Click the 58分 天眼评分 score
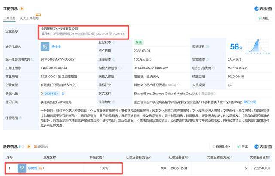275x176 pixels. [x=236, y=47]
